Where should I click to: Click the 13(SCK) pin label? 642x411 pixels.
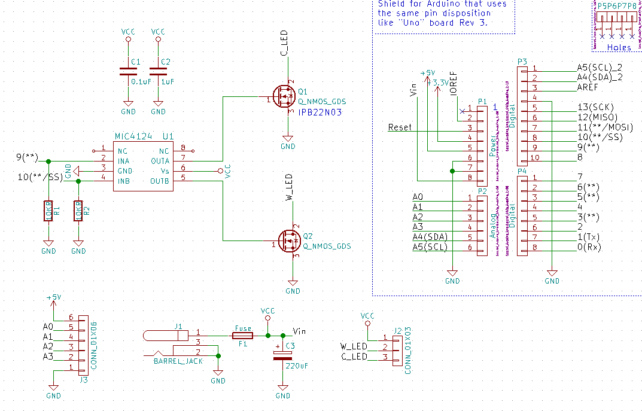596,107
